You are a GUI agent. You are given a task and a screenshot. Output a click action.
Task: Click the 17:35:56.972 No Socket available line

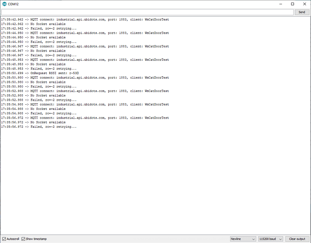(x=33, y=122)
